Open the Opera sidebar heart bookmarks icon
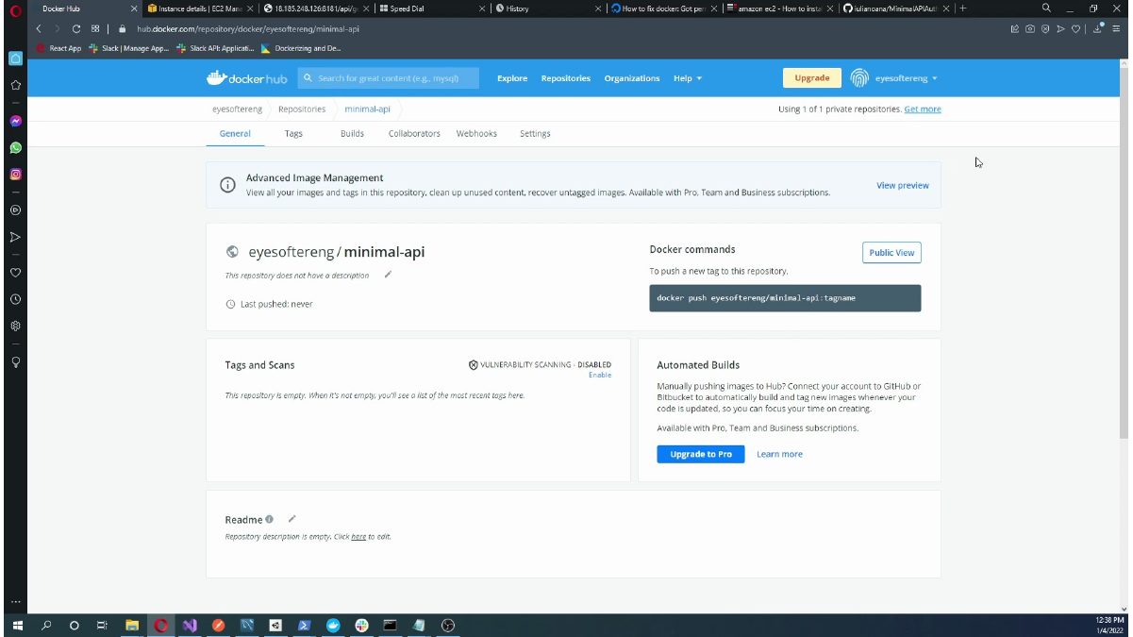This screenshot has width=1133, height=637. (x=15, y=273)
